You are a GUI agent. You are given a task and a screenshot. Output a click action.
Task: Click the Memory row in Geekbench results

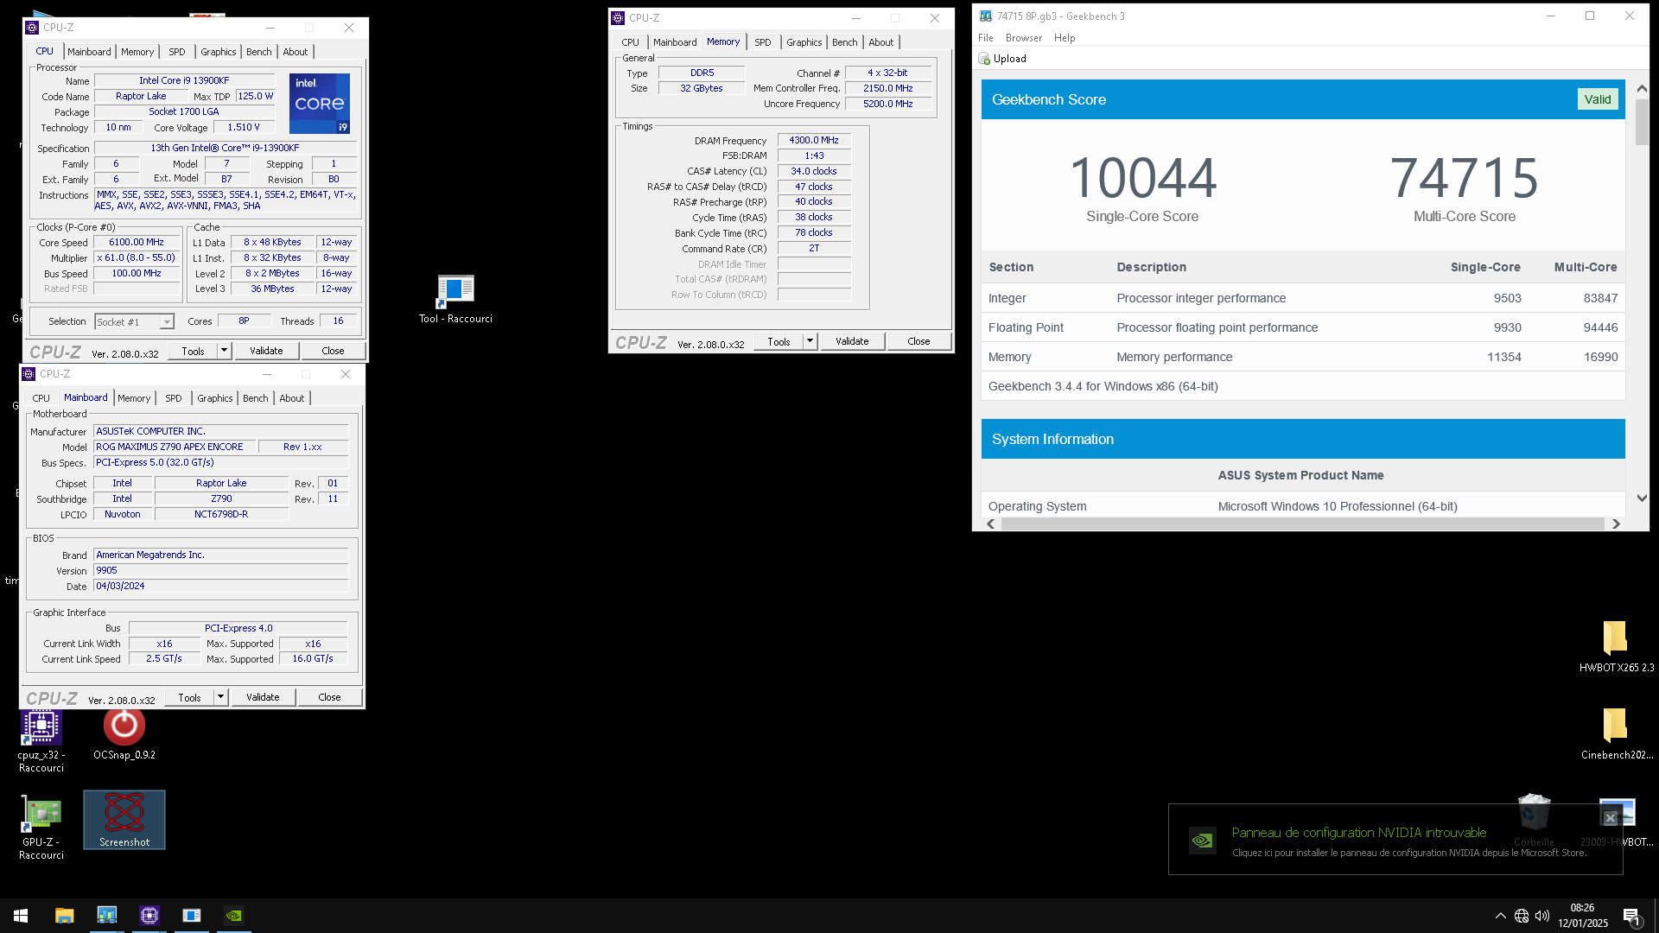point(1303,357)
